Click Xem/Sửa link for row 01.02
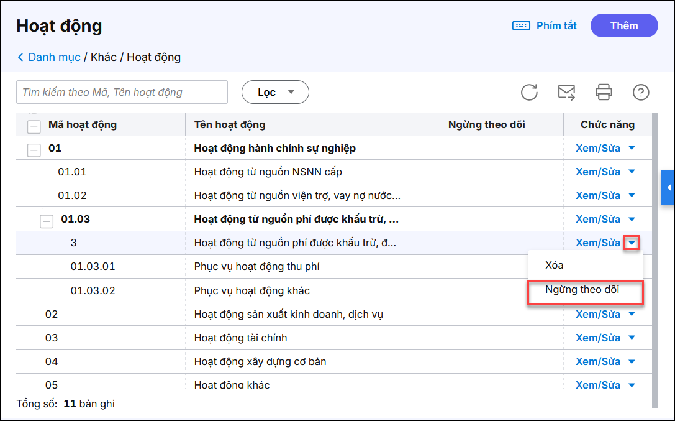Viewport: 675px width, 421px height. click(x=598, y=195)
